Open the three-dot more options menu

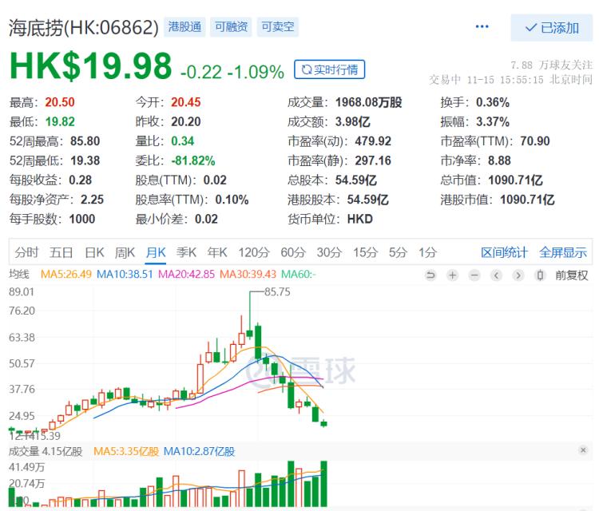(x=482, y=26)
